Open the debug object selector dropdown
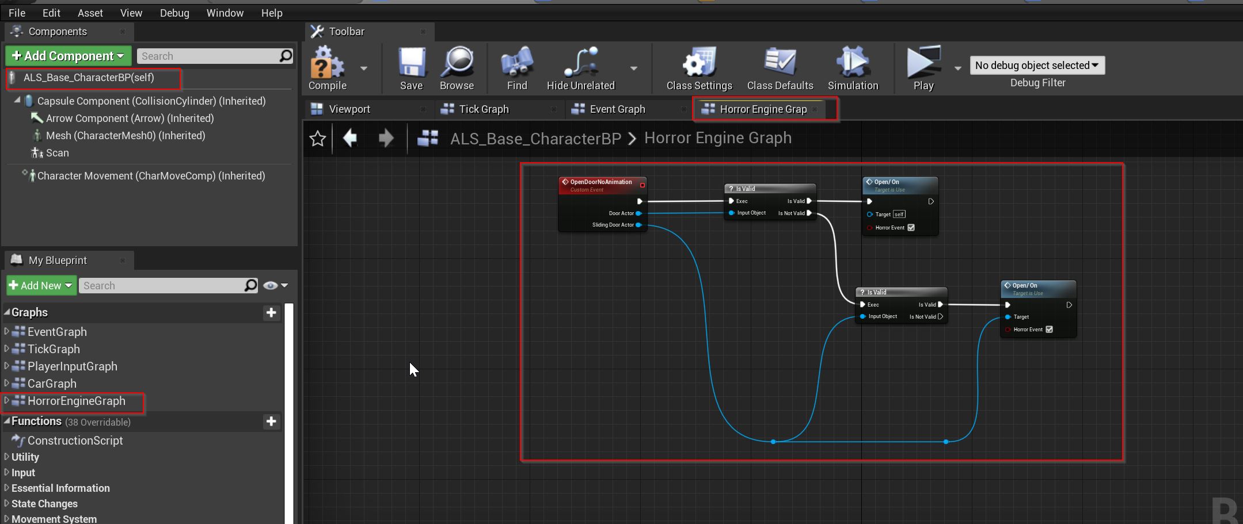Viewport: 1243px width, 524px height. coord(1037,66)
